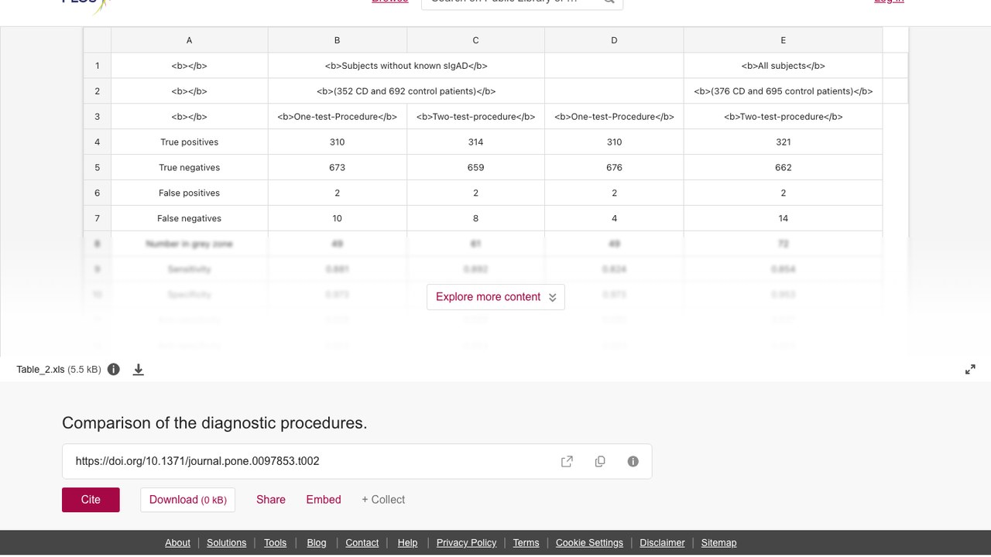Click the 'Subjects without known sIgAD' cell
Screen dimensions: 991x557
pyautogui.click(x=406, y=66)
